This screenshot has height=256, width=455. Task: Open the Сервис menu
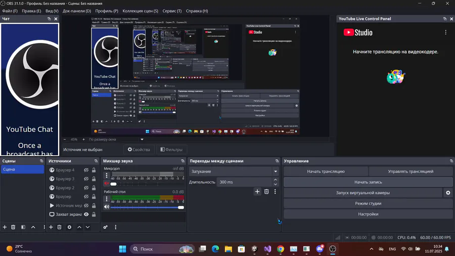pyautogui.click(x=172, y=11)
